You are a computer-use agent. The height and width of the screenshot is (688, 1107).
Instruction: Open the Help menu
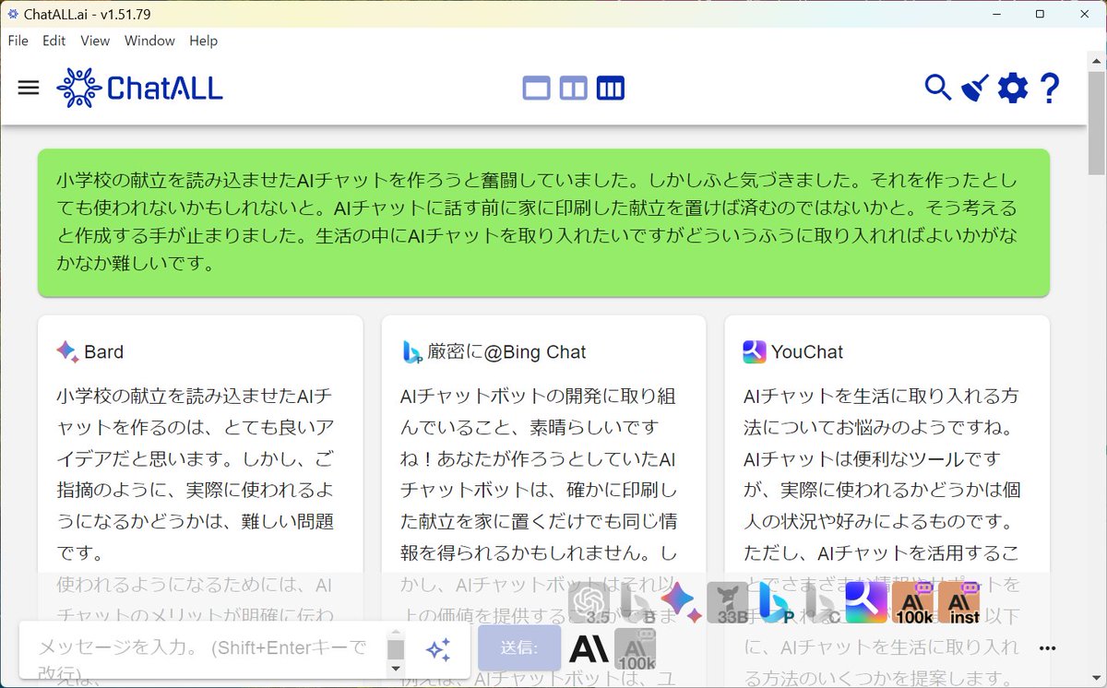204,41
